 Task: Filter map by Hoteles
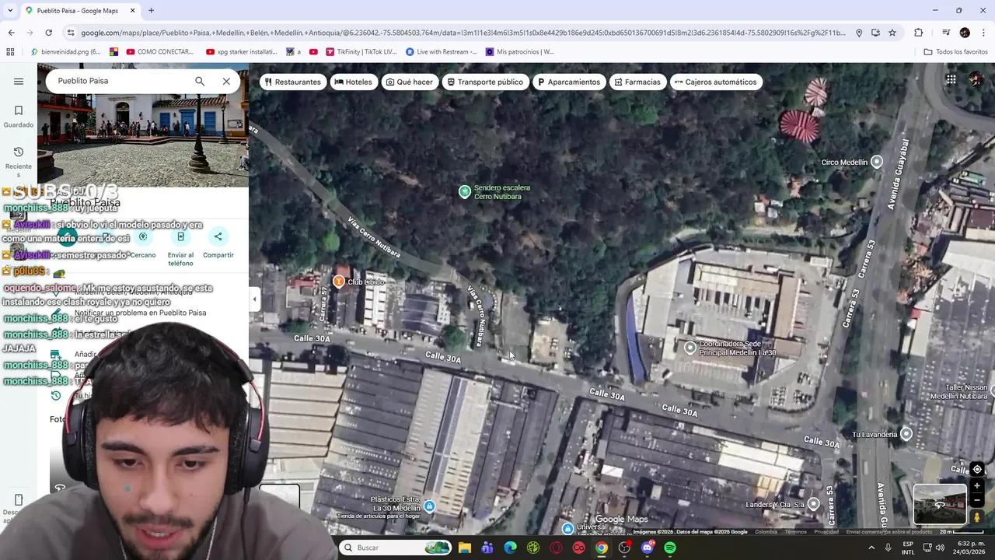[354, 82]
